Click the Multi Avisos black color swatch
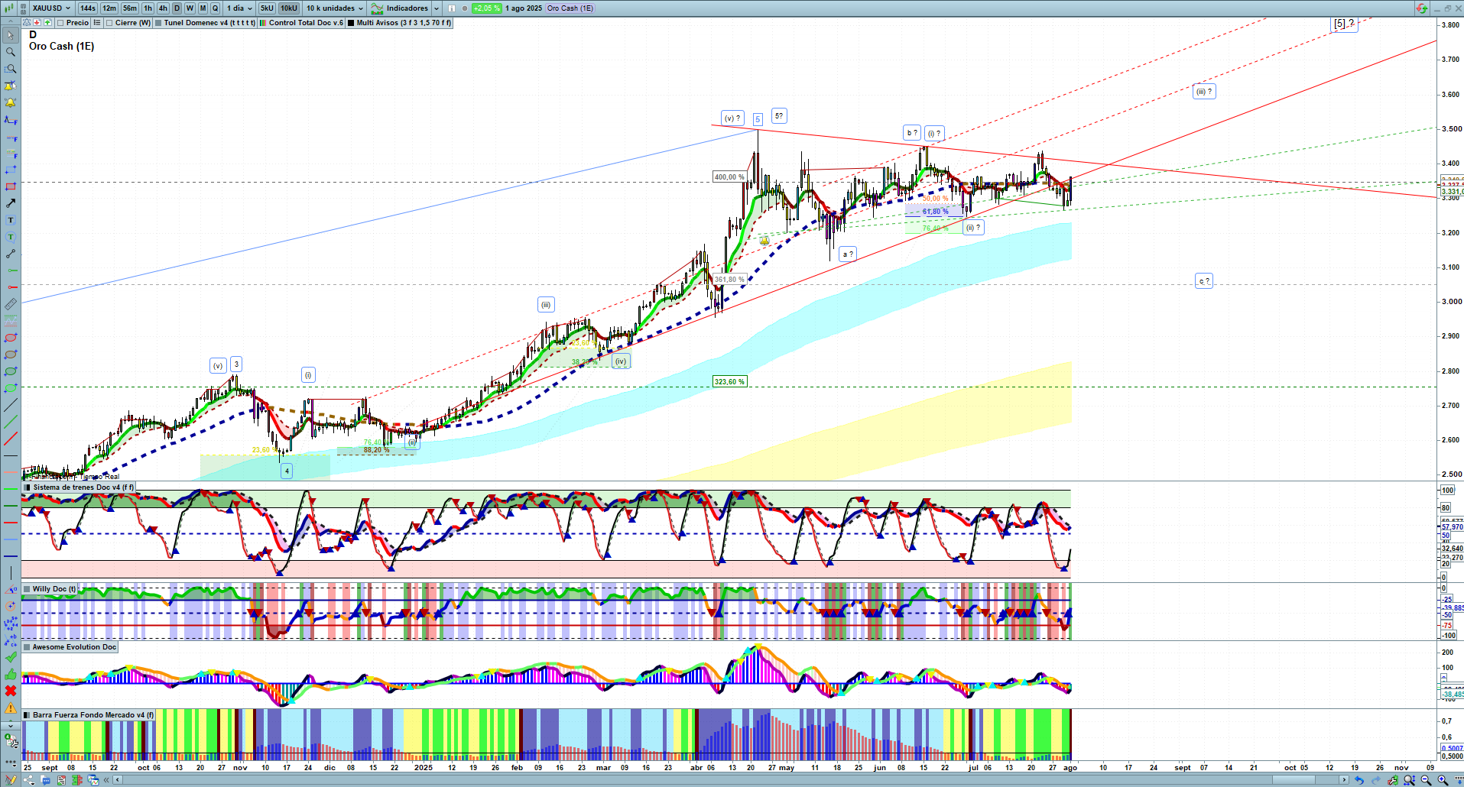Viewport: 1464px width, 787px height. [x=351, y=23]
